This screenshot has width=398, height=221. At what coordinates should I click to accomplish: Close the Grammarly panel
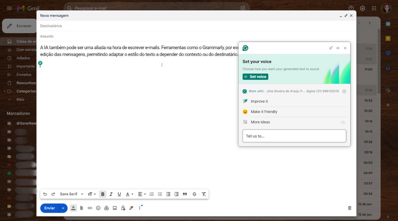point(345,48)
